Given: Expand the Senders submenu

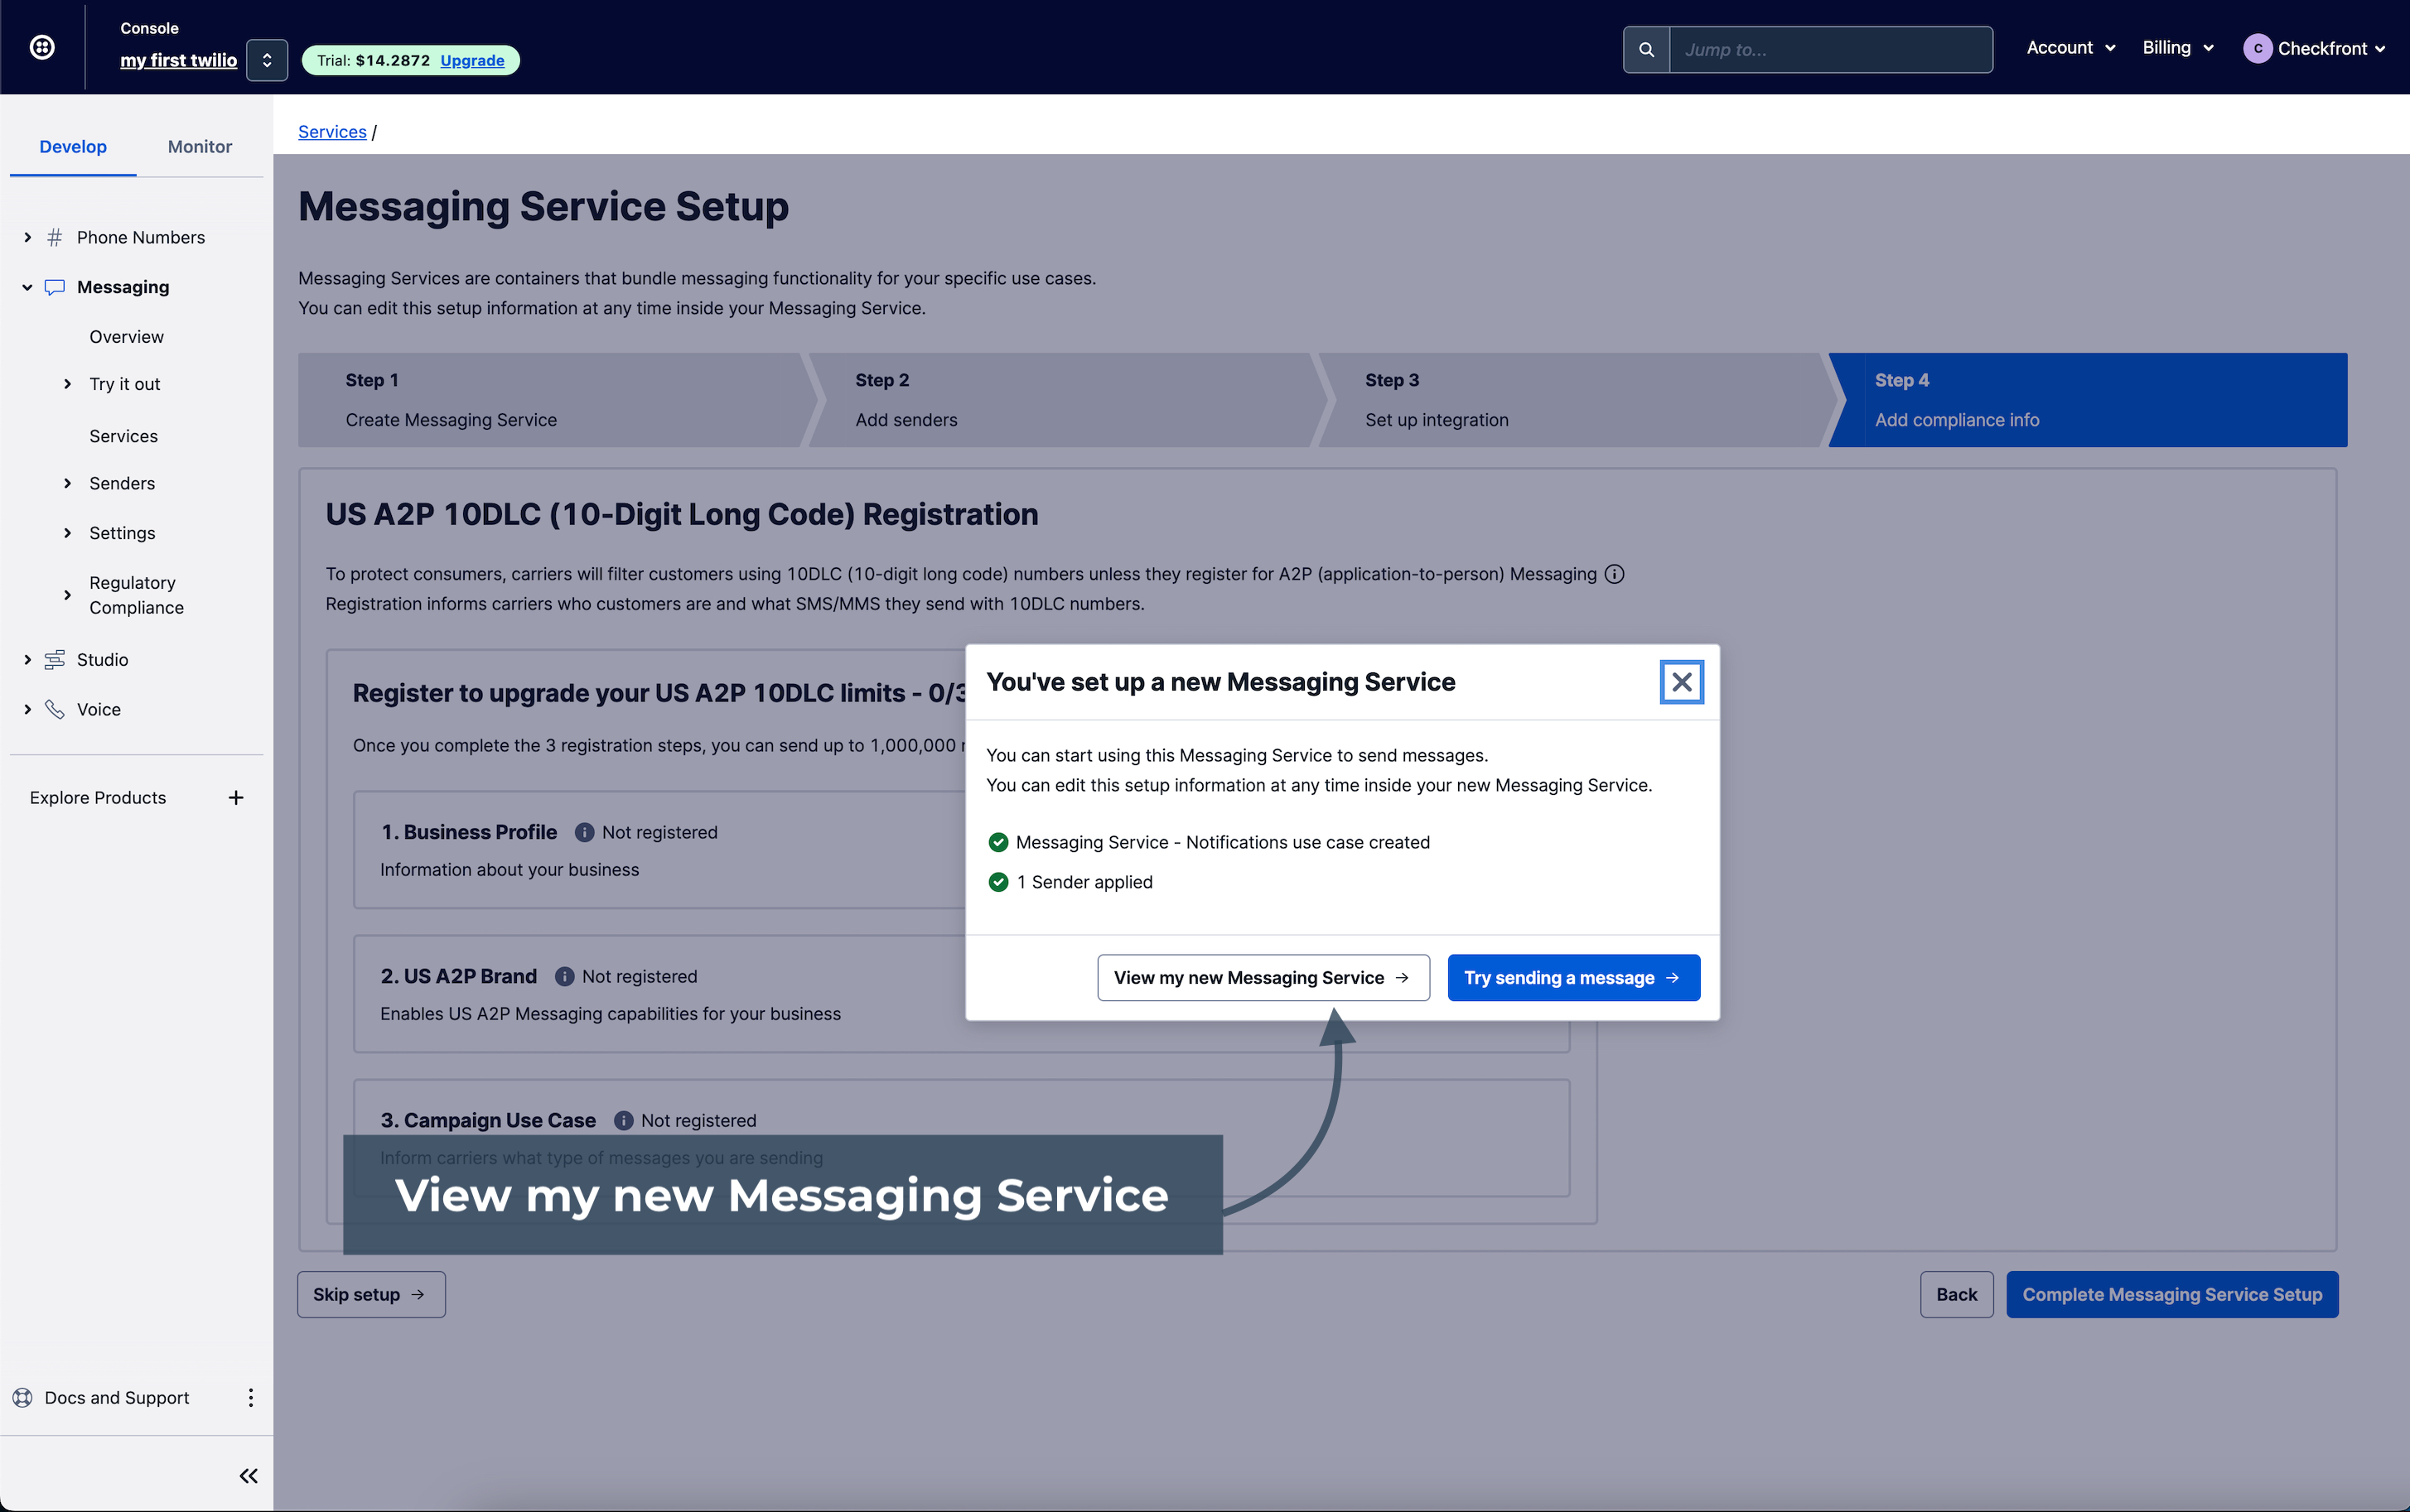Looking at the screenshot, I should 67,483.
